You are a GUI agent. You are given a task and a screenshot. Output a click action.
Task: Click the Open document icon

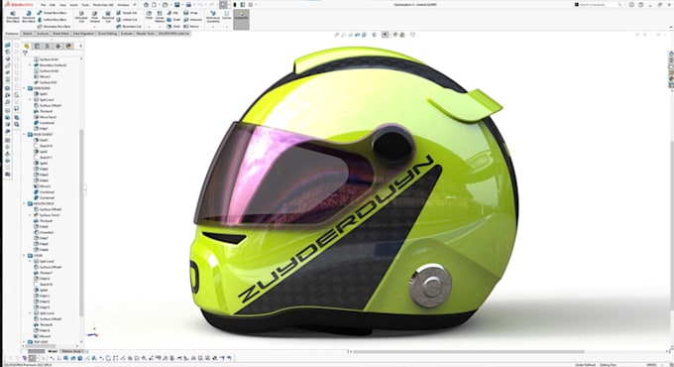(x=166, y=4)
